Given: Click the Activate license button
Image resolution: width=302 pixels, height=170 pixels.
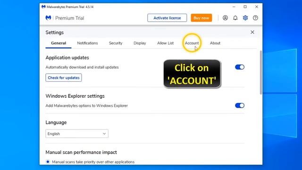Looking at the screenshot, I should tap(167, 18).
